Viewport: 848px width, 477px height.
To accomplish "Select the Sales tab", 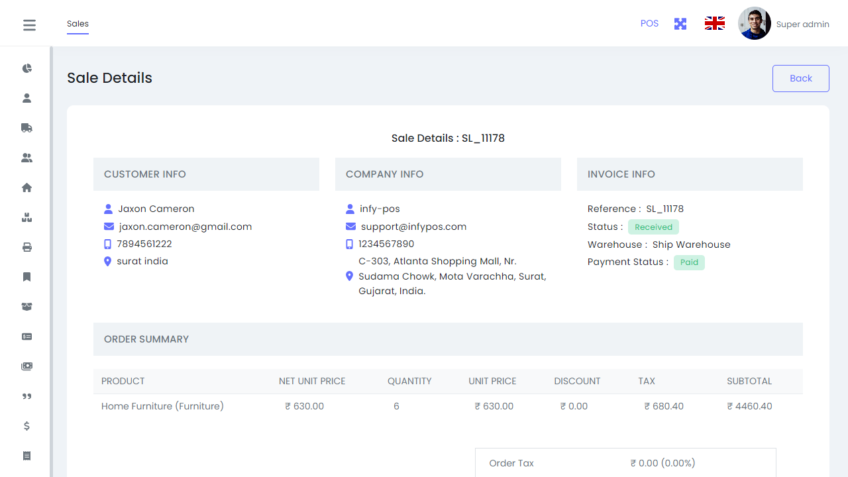I will point(78,24).
